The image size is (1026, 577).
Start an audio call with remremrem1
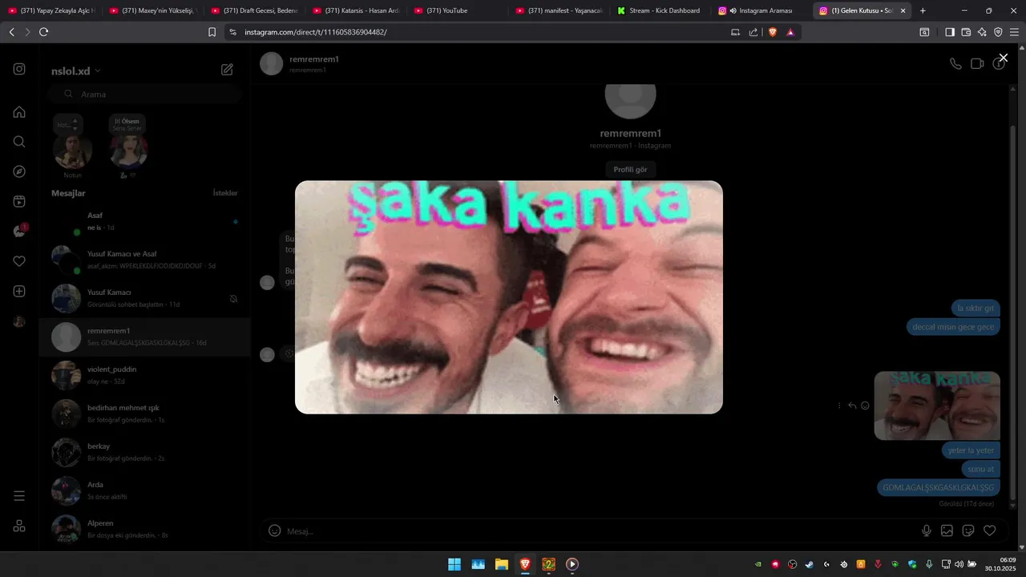[x=955, y=64]
